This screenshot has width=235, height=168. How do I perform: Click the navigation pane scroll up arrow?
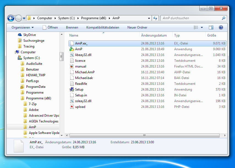coord(62,34)
